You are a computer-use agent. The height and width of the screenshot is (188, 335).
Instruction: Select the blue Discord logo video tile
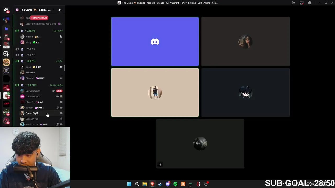pos(155,42)
